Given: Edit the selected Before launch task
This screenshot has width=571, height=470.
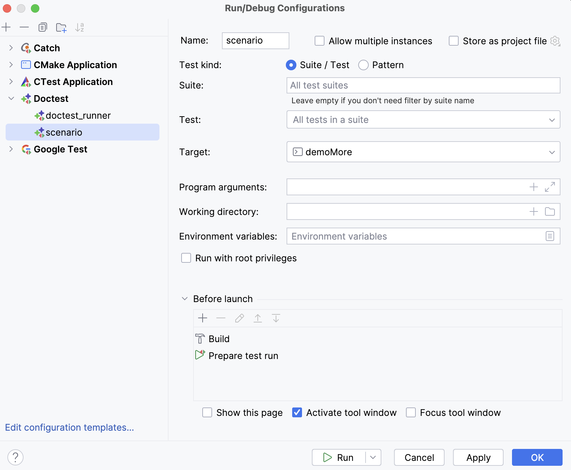Looking at the screenshot, I should click(x=239, y=318).
